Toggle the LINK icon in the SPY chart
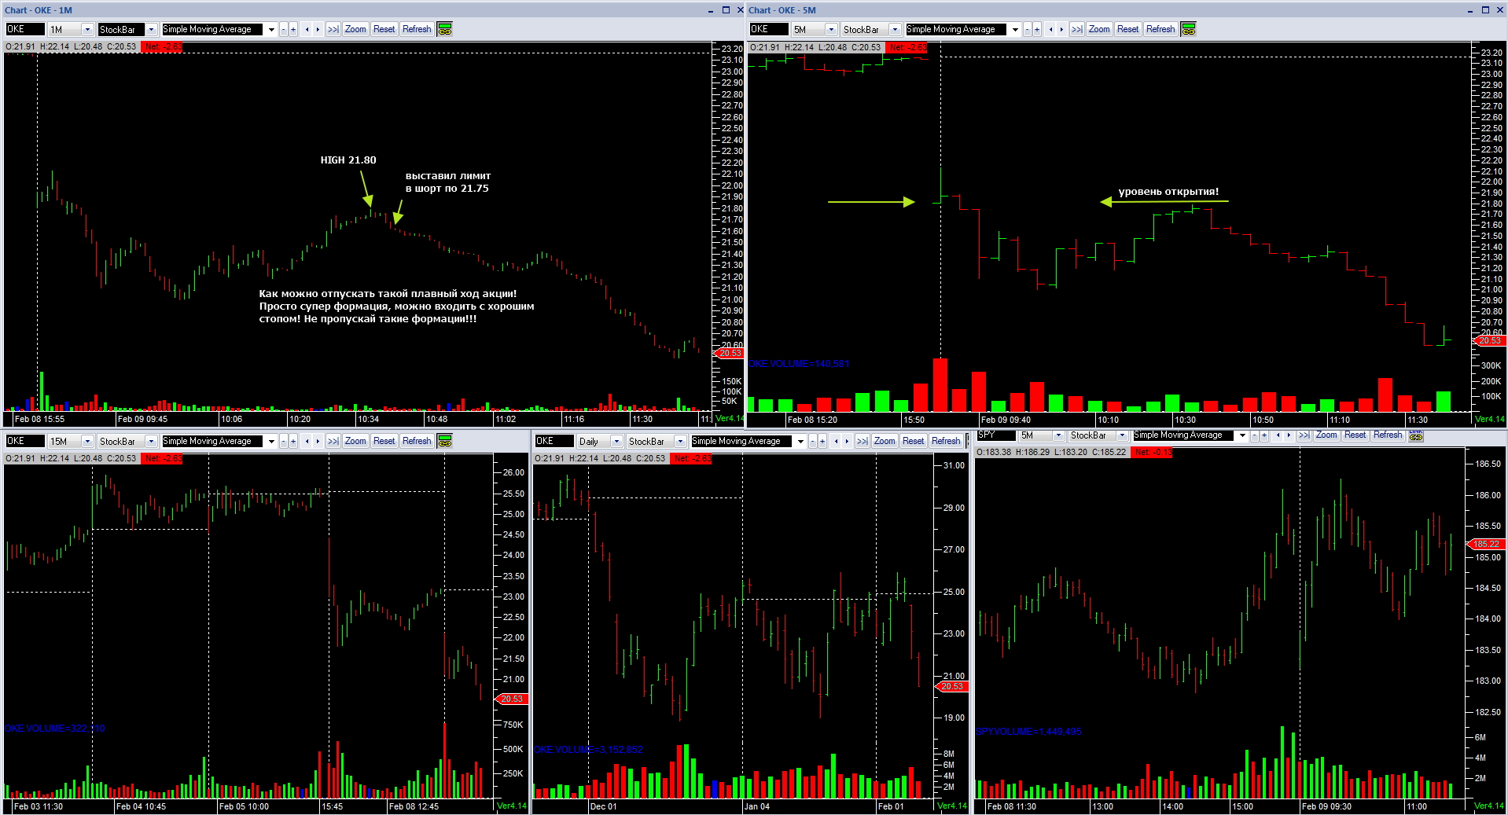Screen dimensions: 1508x815 pos(1416,435)
